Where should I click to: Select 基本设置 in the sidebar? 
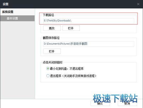coord(17,18)
